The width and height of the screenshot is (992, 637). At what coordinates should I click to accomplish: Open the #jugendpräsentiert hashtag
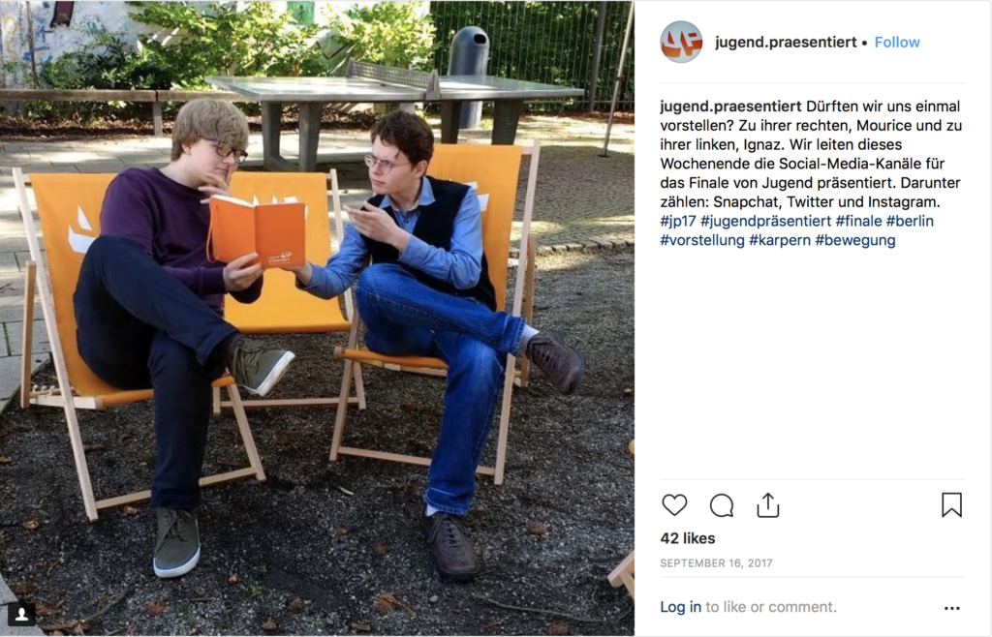click(765, 221)
